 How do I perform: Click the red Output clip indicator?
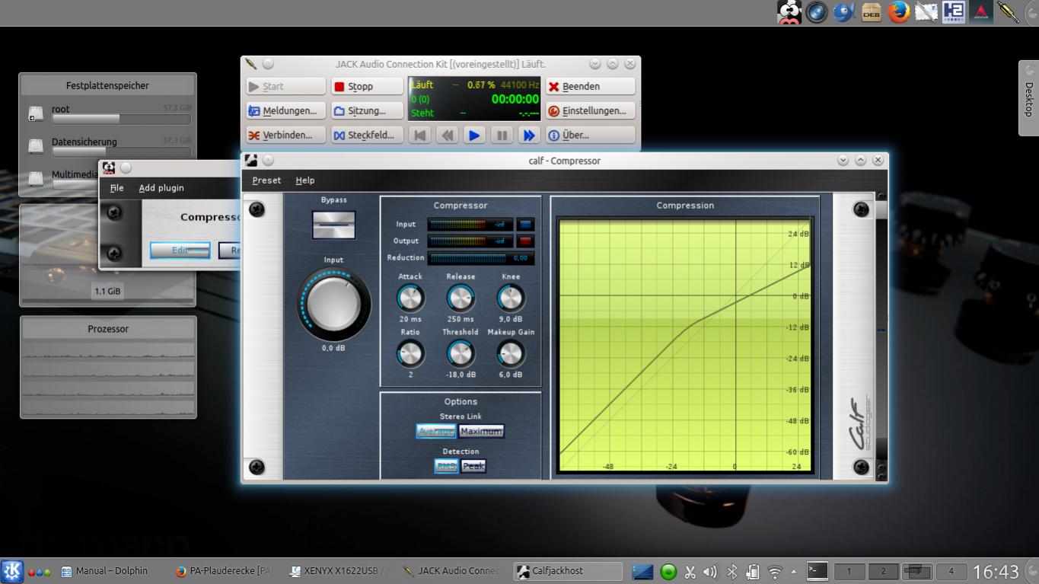(526, 241)
